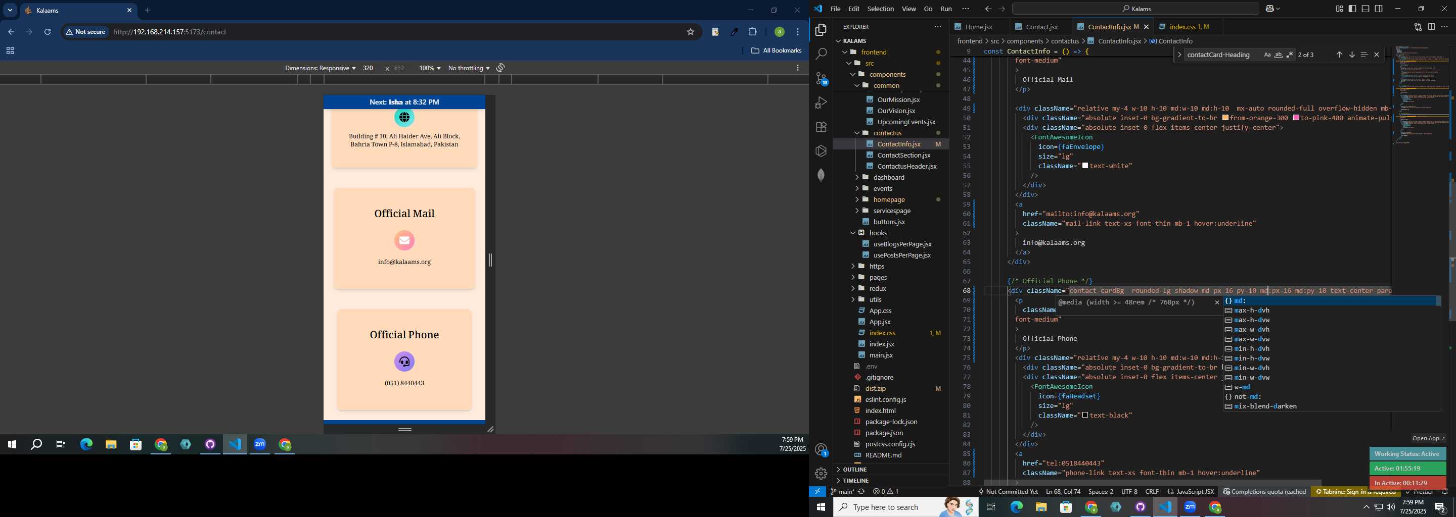Click Tabnine: Sign-in is required status
1456x517 pixels.
1355,492
